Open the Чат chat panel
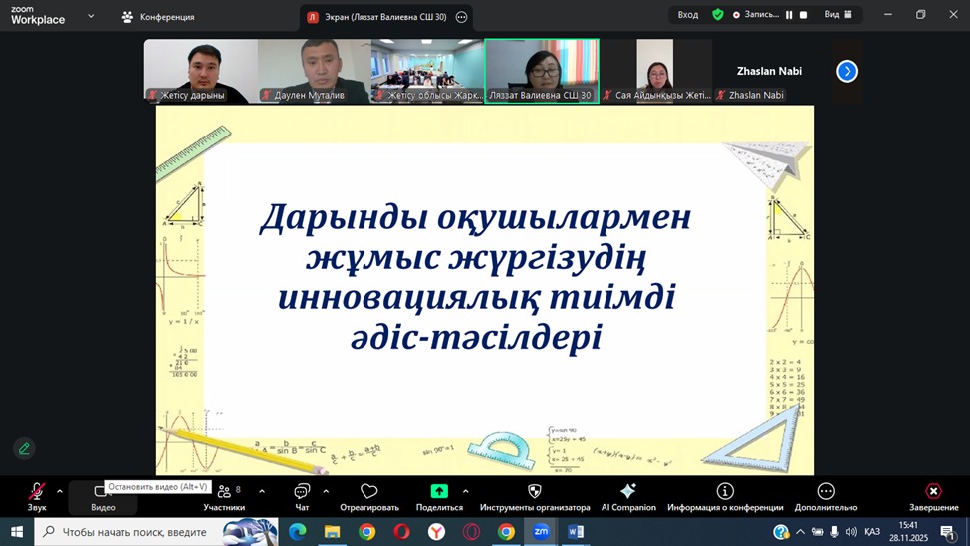 coord(302,493)
